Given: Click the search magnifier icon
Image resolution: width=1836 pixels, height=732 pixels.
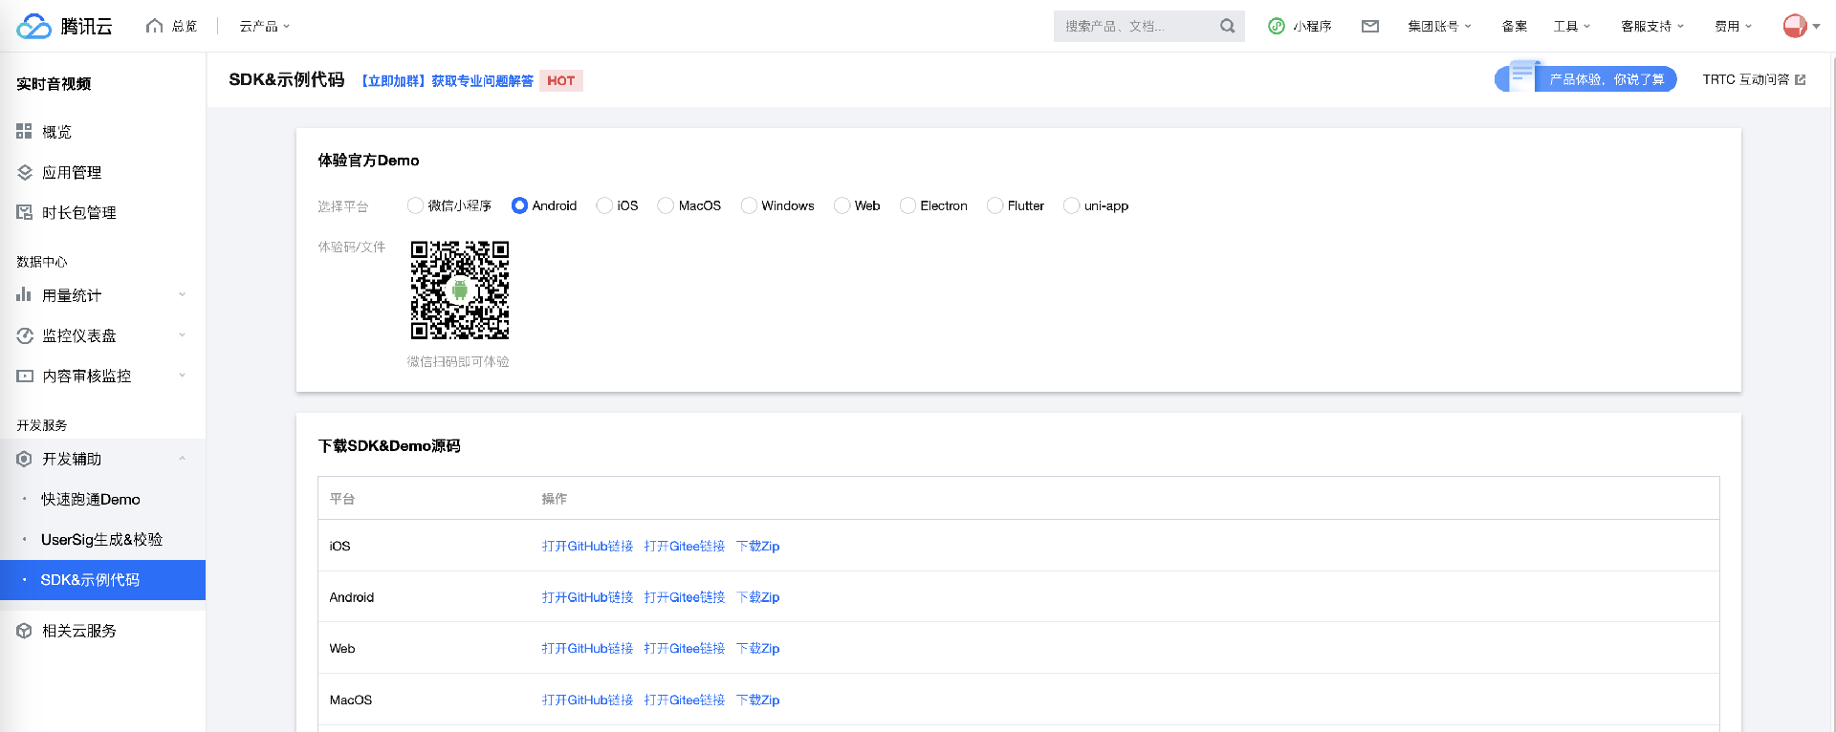Looking at the screenshot, I should (1227, 26).
